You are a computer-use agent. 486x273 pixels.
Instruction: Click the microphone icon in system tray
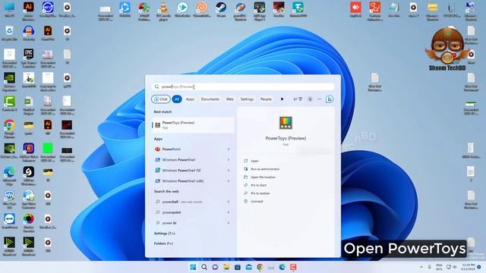coord(430,267)
